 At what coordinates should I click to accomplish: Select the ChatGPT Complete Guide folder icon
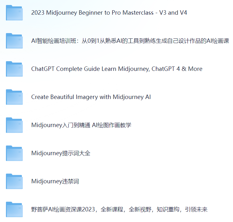tap(14, 69)
